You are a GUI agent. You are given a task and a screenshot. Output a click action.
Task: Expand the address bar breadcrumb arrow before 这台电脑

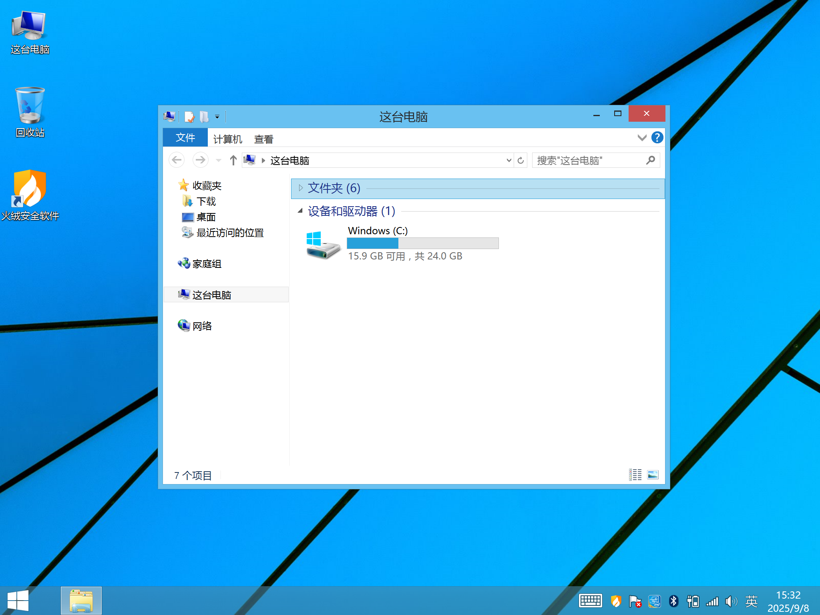(263, 161)
